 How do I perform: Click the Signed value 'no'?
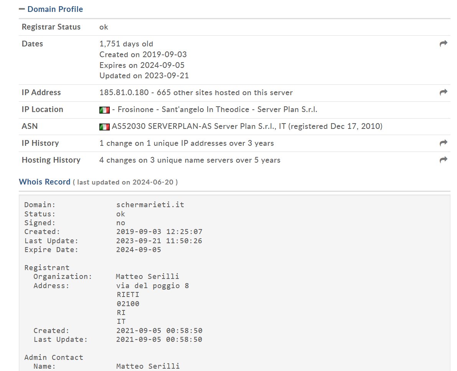point(120,223)
